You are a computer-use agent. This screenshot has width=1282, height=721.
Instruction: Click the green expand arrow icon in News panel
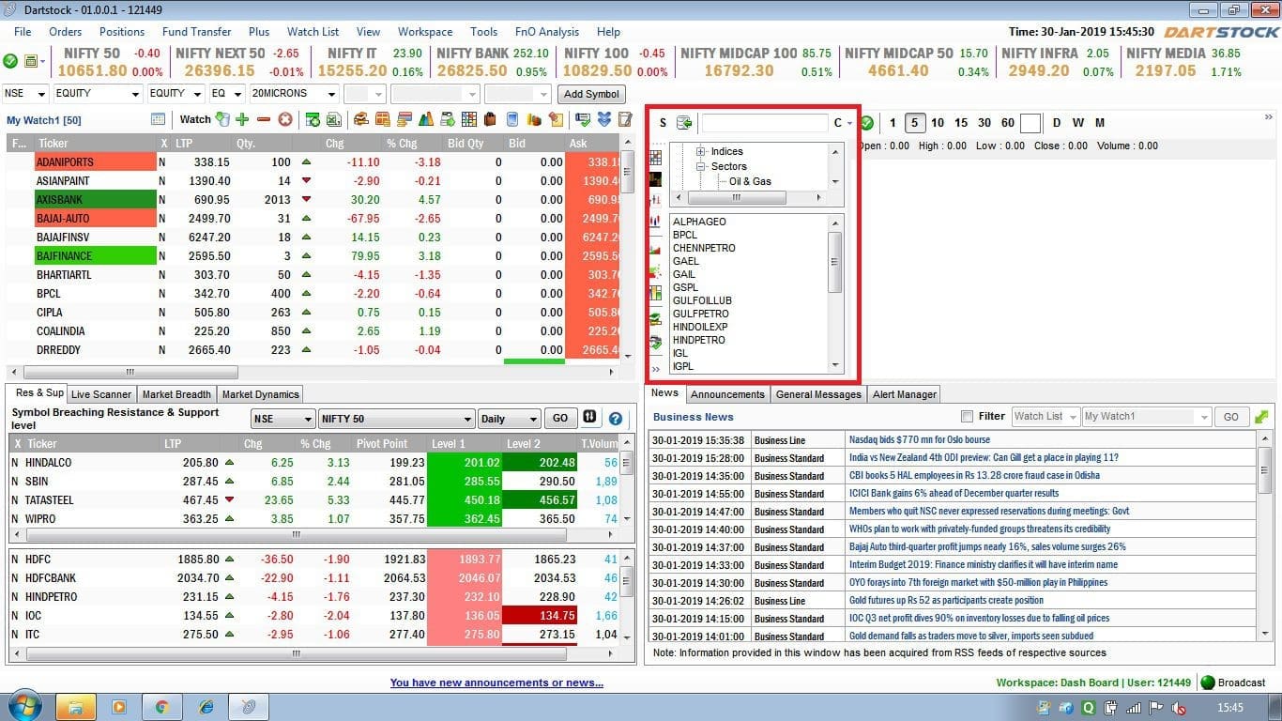coord(1261,416)
